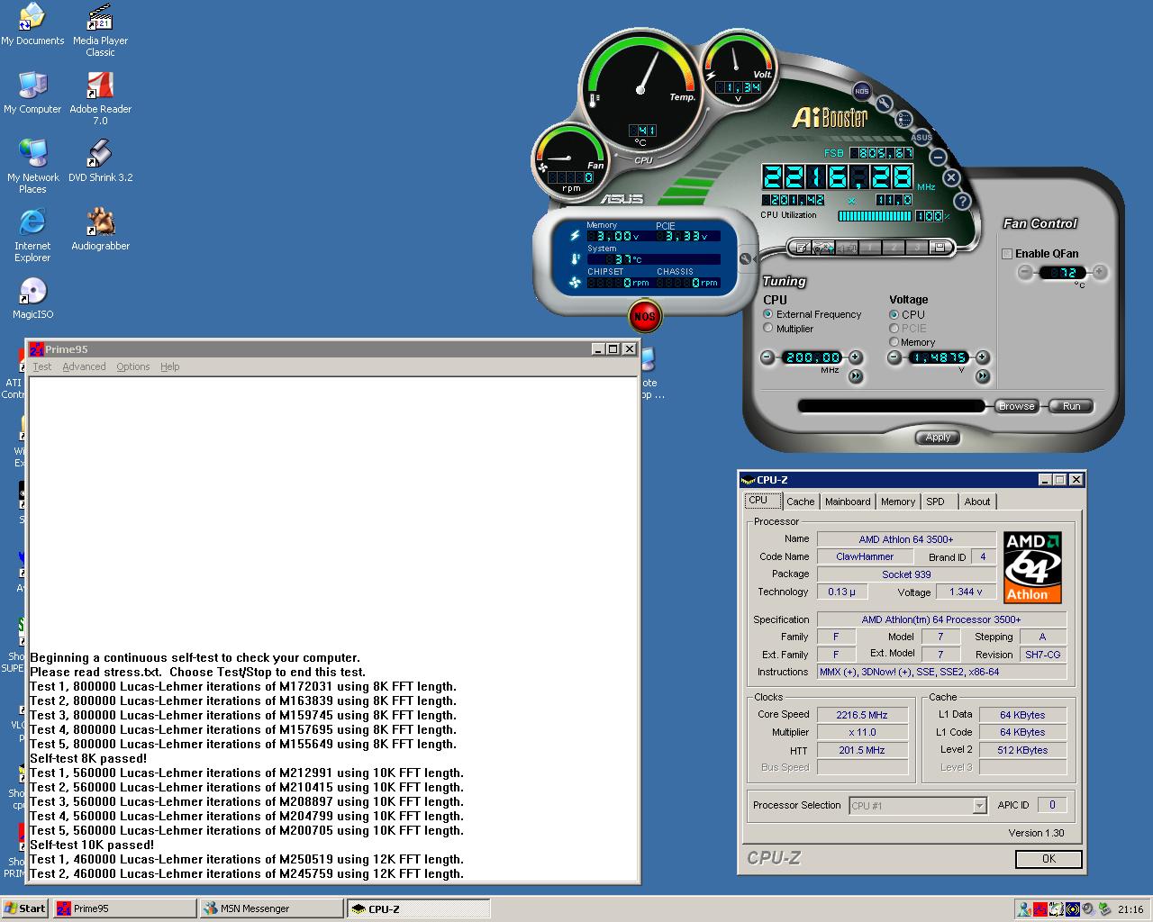The height and width of the screenshot is (922, 1153).
Task: Select External Frequency radio button
Action: tap(768, 314)
